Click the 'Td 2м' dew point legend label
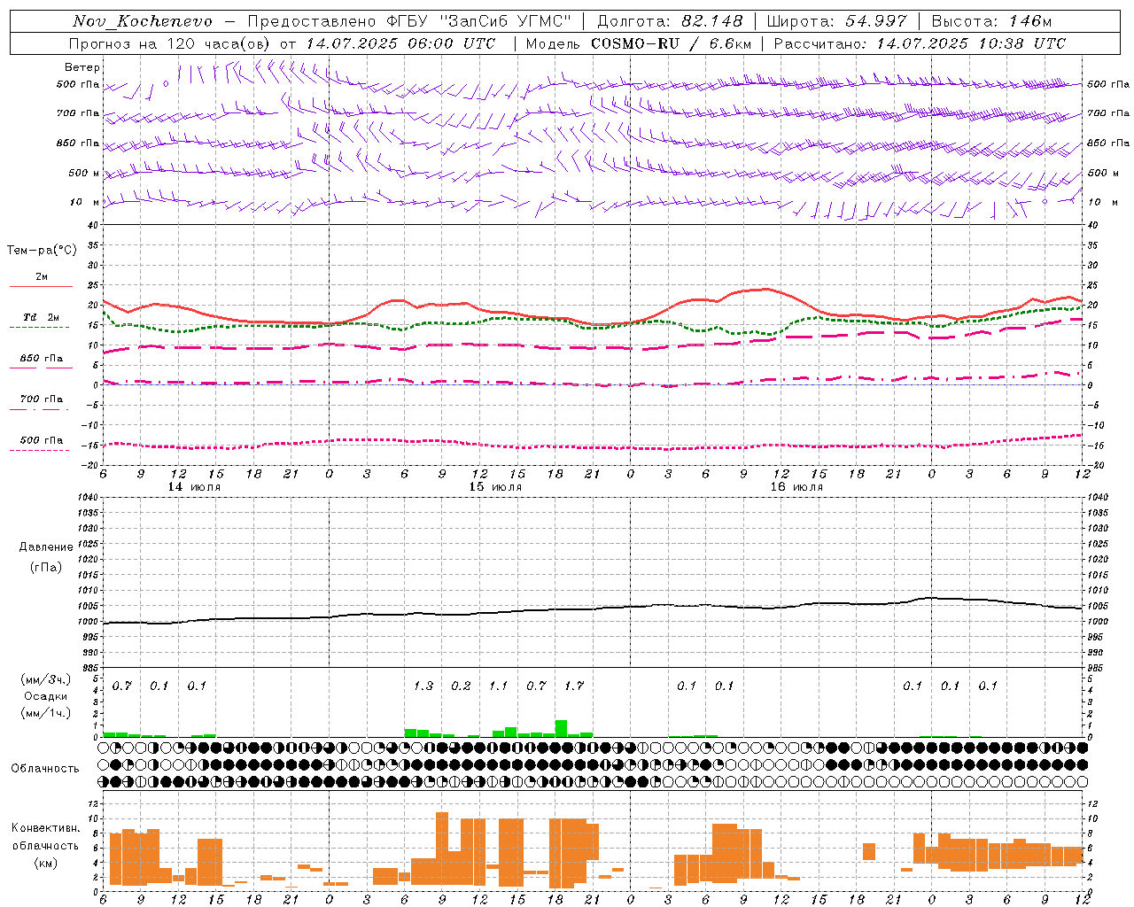Screen dimensions: 1134x907 point(42,317)
